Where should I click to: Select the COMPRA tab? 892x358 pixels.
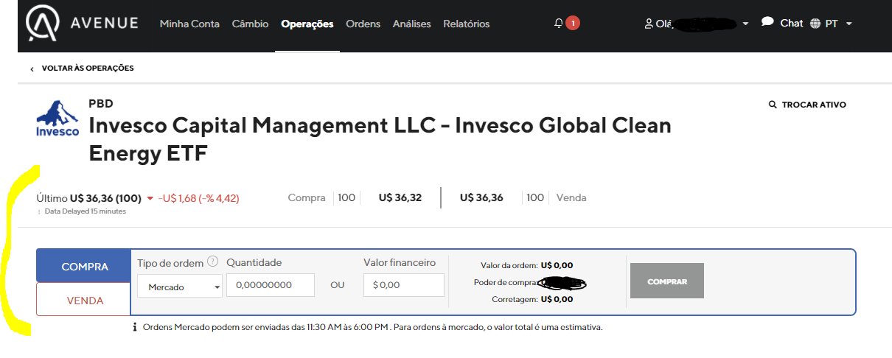84,267
